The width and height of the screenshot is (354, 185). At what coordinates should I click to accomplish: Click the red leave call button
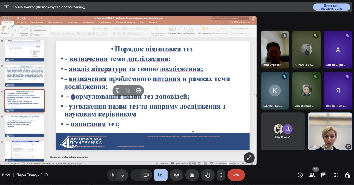point(236,175)
